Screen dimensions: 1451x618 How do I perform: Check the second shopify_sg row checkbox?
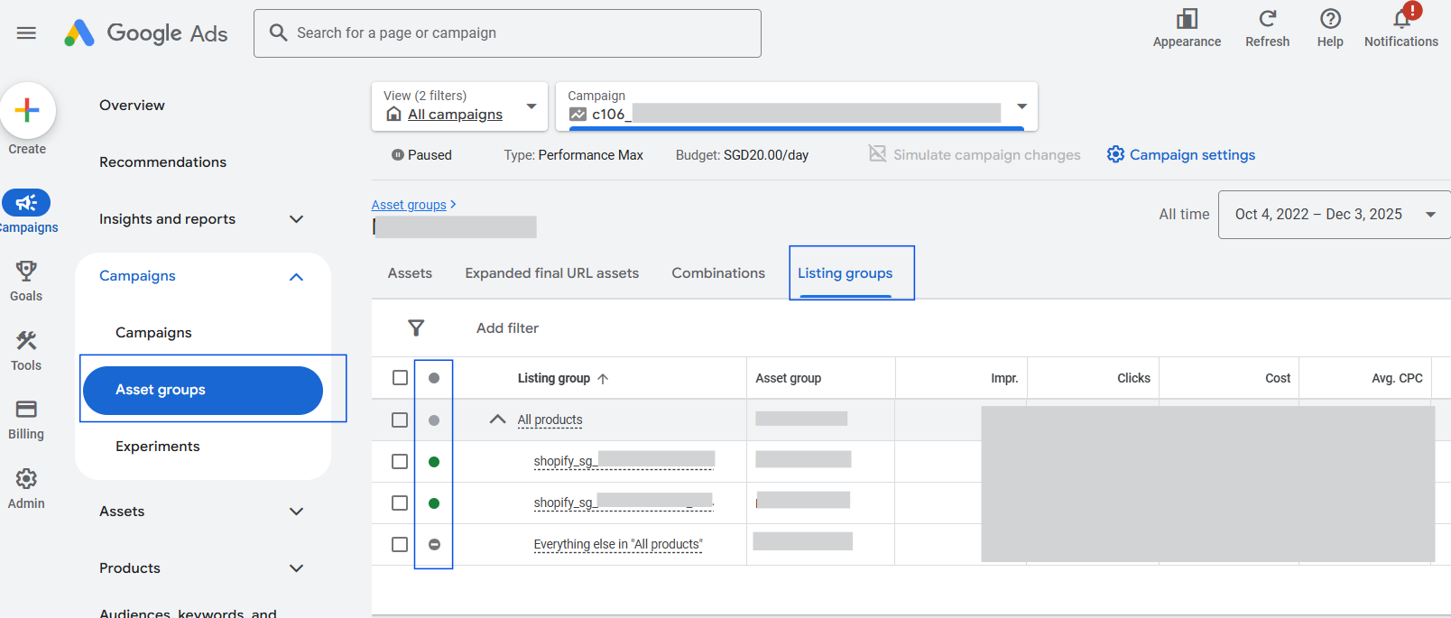[x=400, y=503]
